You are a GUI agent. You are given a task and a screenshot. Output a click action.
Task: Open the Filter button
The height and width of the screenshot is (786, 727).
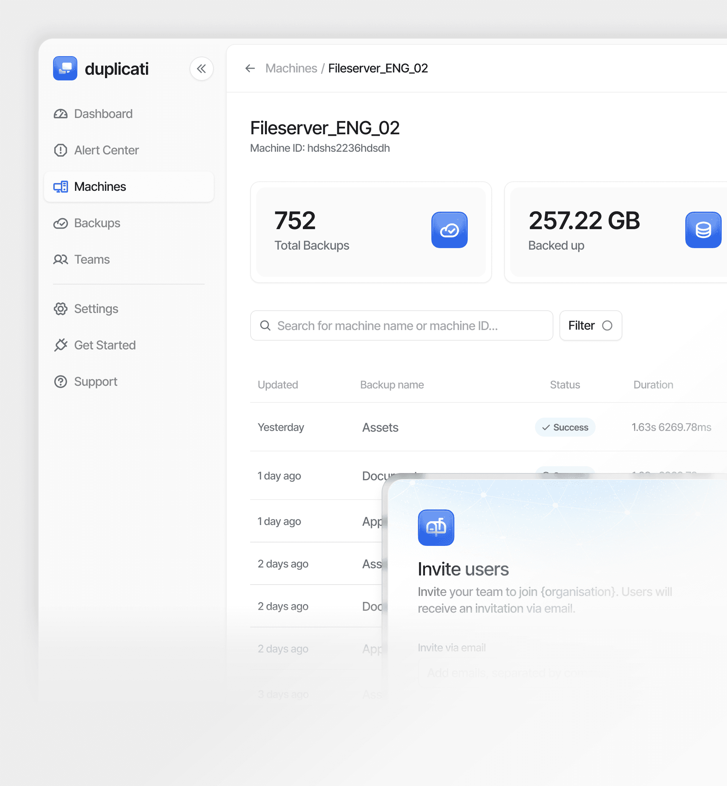[x=591, y=325]
